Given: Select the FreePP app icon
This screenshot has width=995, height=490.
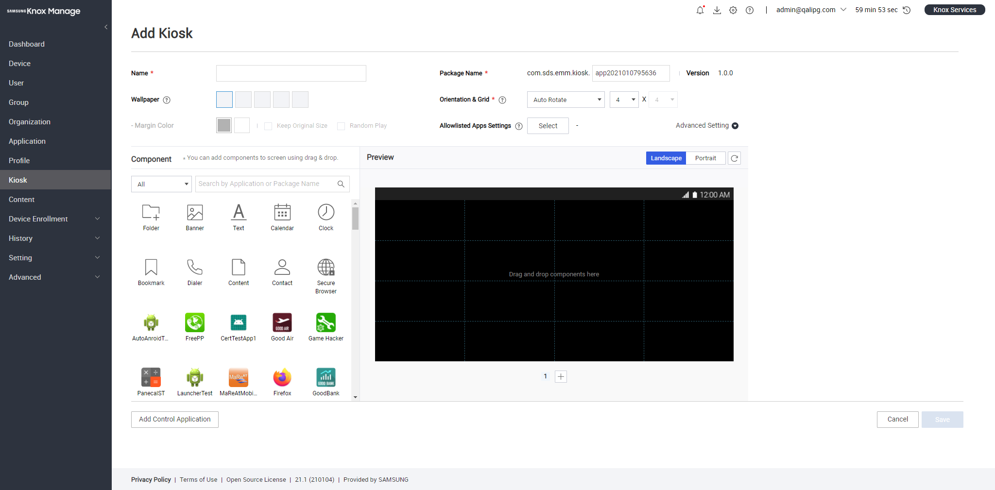Looking at the screenshot, I should [x=195, y=322].
